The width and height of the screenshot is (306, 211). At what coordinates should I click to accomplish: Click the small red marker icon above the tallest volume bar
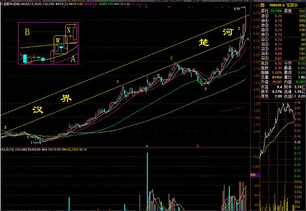147,146
